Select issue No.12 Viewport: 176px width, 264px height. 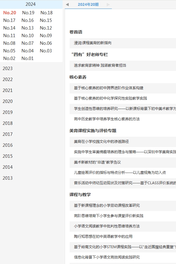pyautogui.click(x=46, y=28)
